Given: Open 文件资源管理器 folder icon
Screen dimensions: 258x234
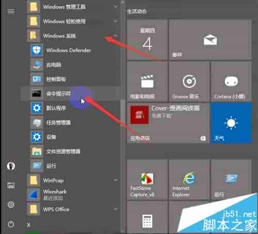Looking at the screenshot, I should pos(36,151).
